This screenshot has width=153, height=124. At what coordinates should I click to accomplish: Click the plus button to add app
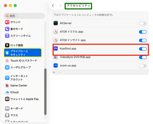pyautogui.click(x=54, y=72)
